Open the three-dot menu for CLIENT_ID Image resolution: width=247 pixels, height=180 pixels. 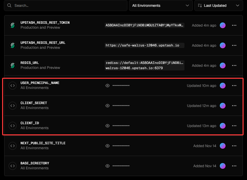[234, 126]
